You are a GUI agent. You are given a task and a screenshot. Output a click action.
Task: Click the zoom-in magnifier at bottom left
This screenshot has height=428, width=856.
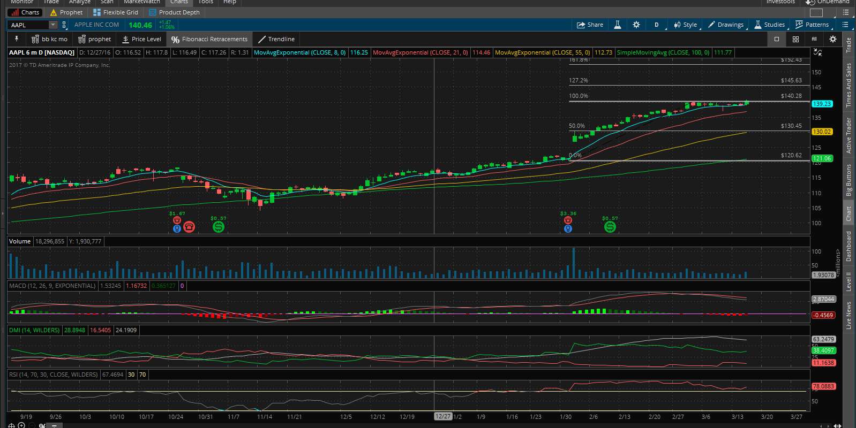(21, 425)
